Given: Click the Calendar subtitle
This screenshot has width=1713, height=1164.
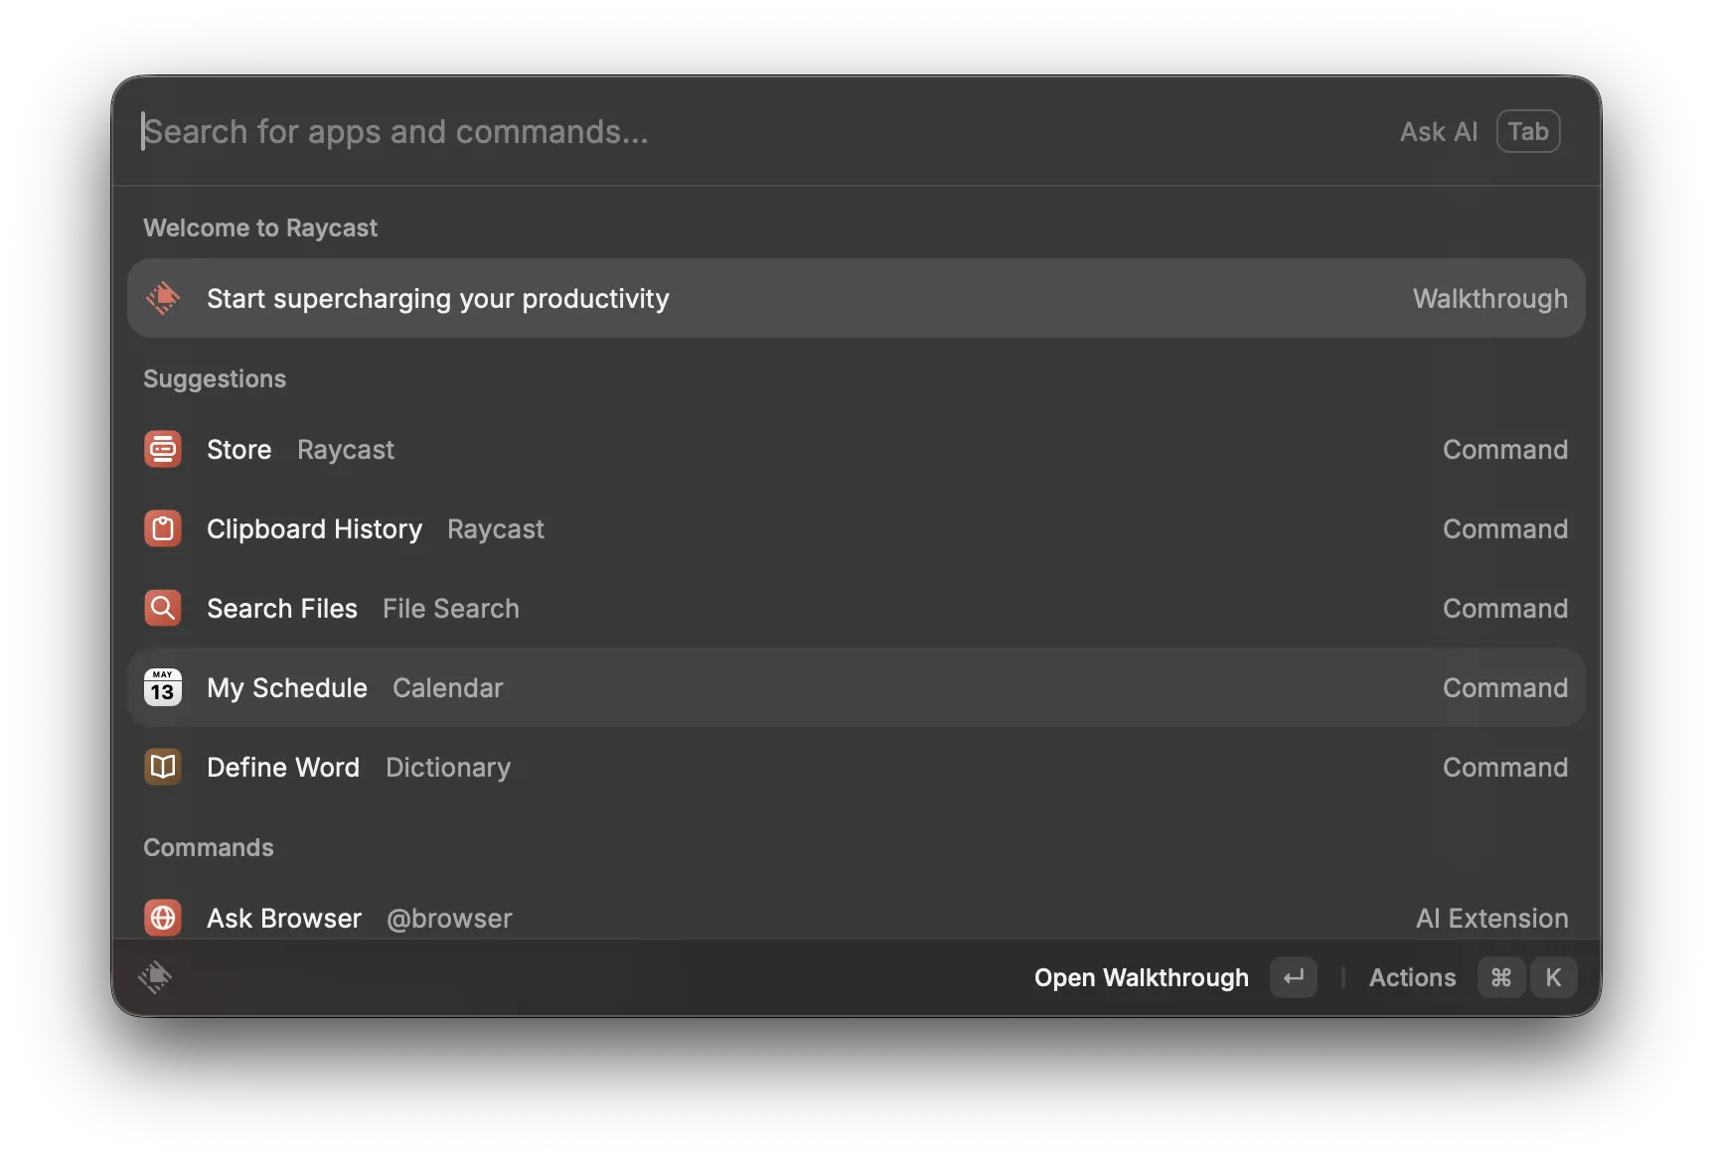Looking at the screenshot, I should coord(448,687).
